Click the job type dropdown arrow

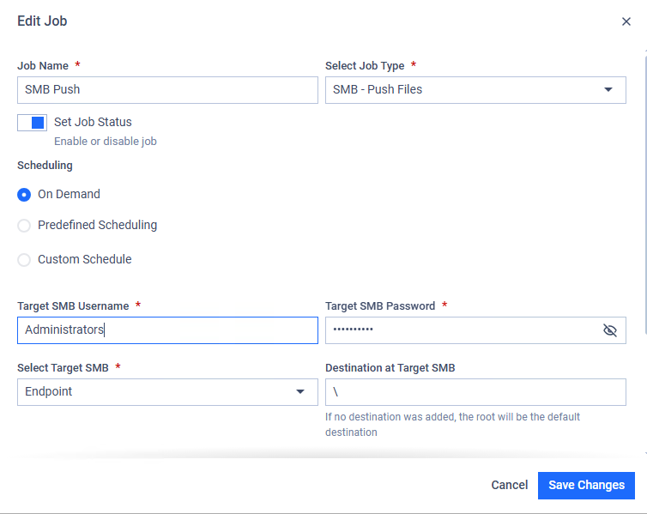click(608, 89)
